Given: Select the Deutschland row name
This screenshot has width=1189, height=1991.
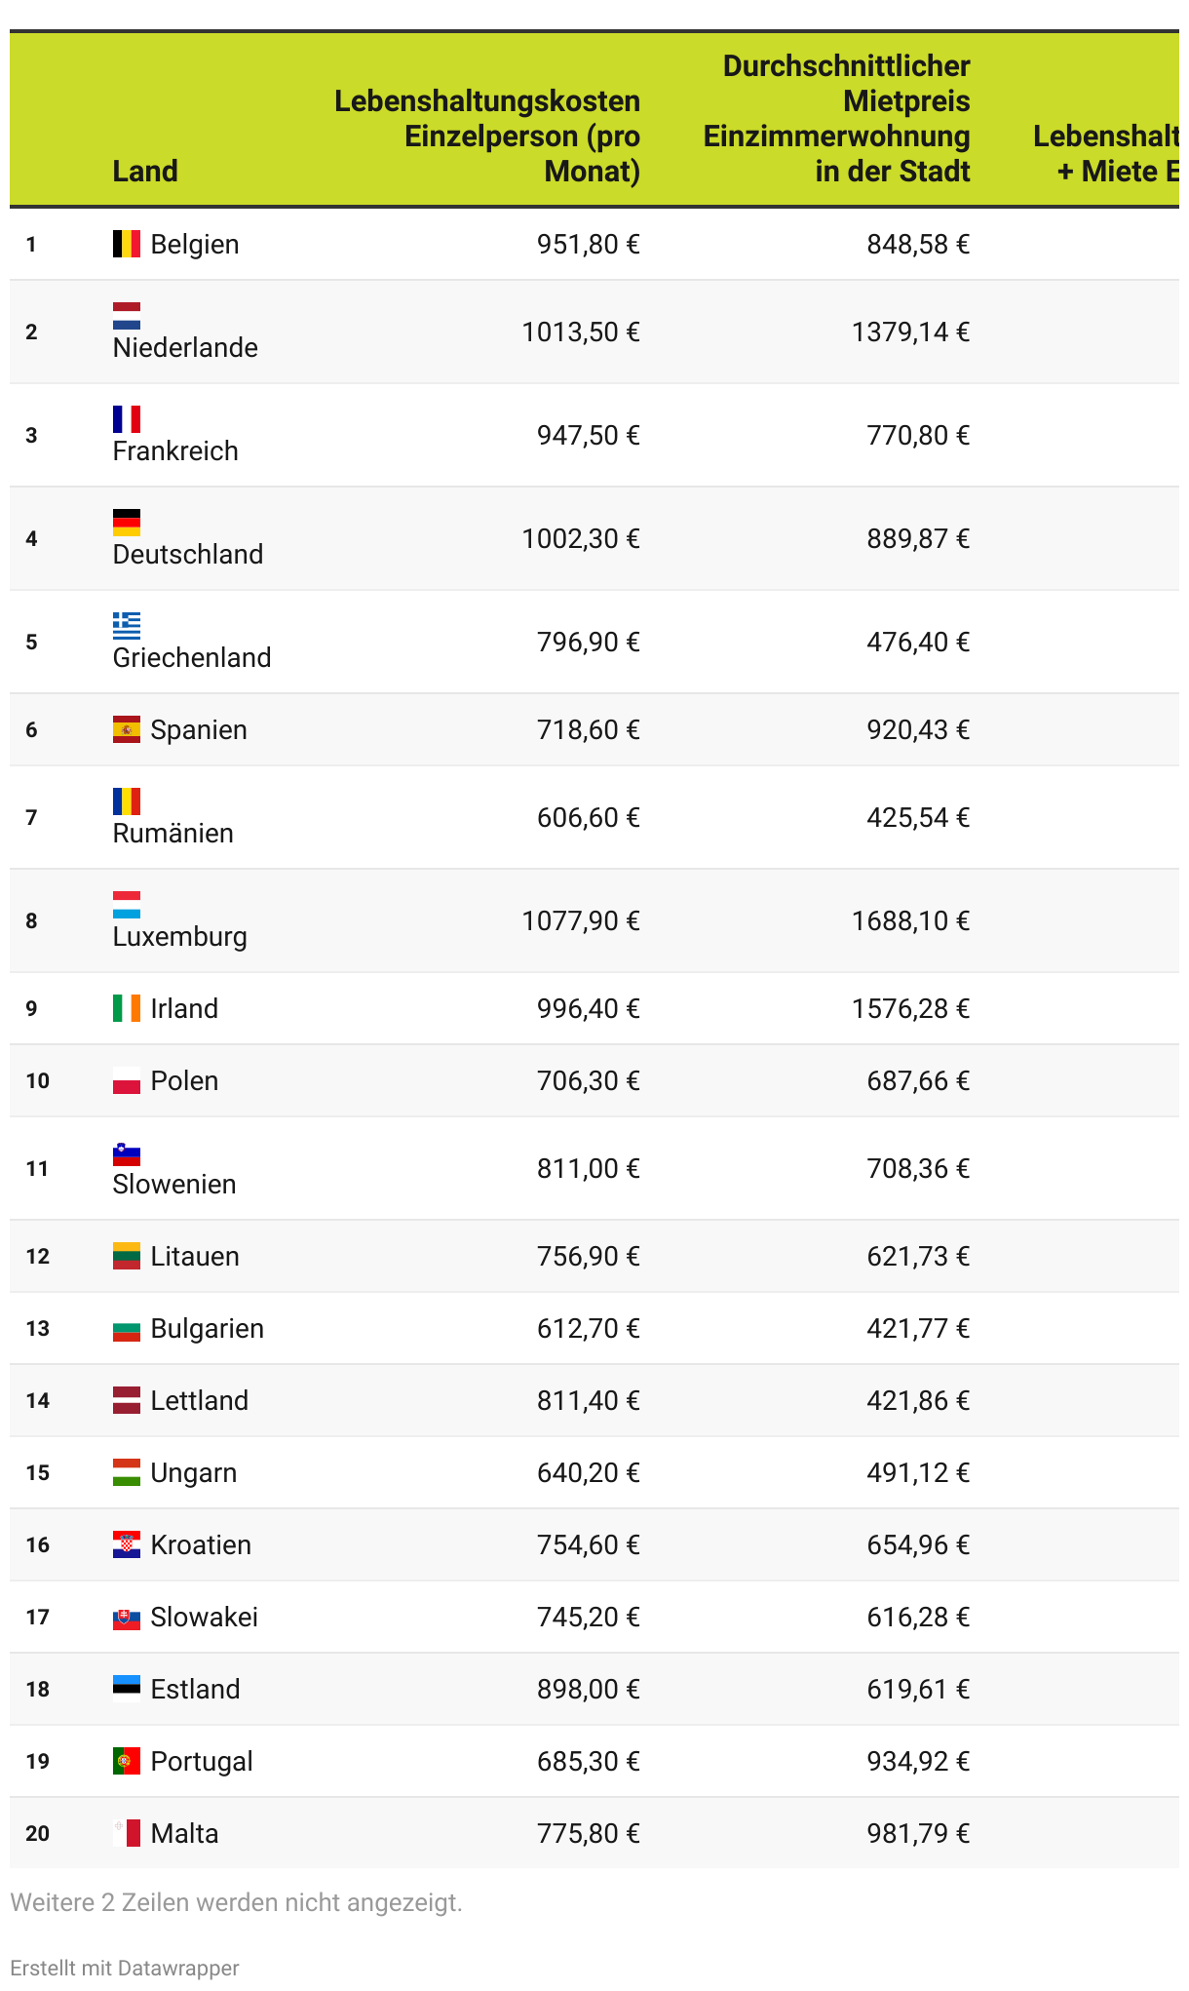Looking at the screenshot, I should [x=188, y=554].
